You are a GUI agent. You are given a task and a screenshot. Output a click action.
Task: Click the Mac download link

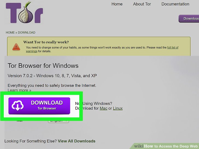(x=103, y=108)
